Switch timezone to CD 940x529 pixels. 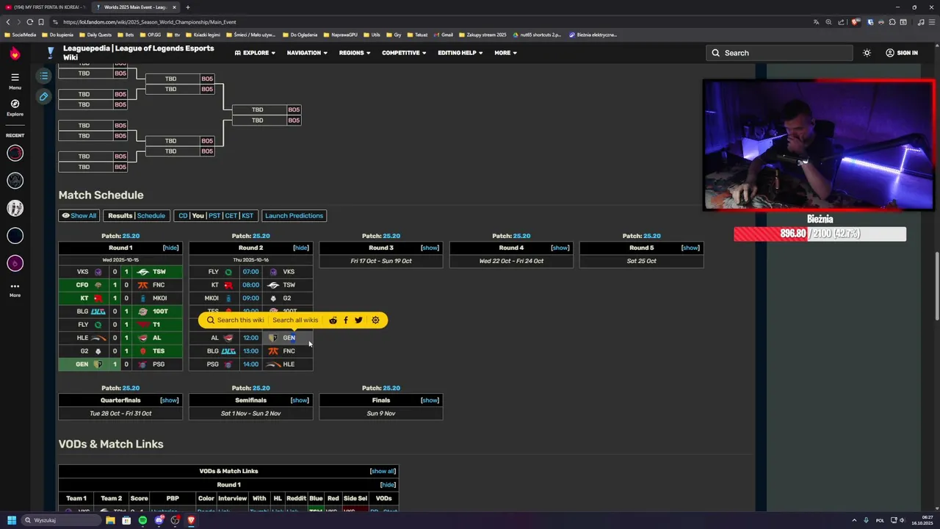(x=183, y=216)
